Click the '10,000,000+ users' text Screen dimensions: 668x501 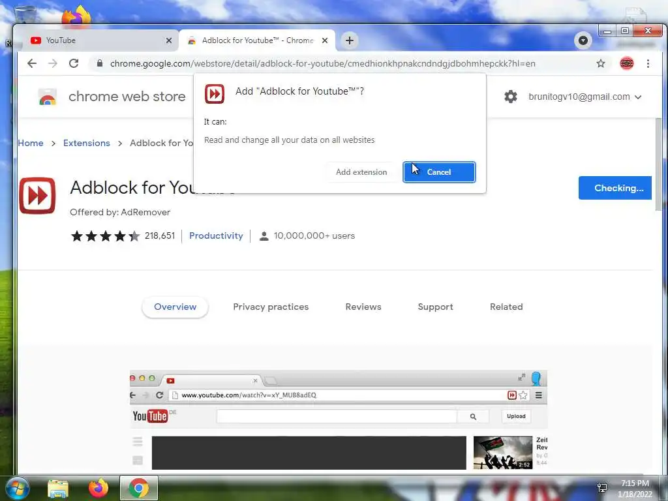(314, 235)
